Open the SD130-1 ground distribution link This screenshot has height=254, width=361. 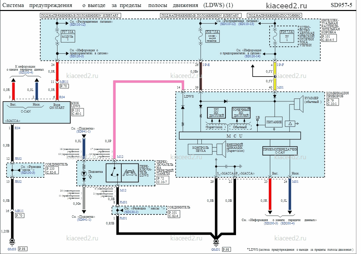tap(131, 212)
